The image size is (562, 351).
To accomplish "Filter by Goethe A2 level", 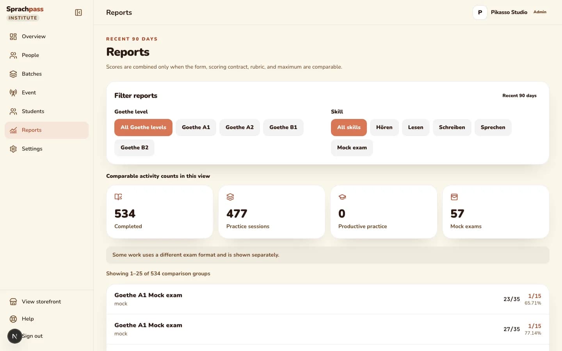I will coord(240,128).
